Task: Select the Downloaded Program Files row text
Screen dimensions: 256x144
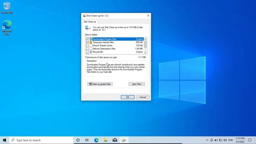Action: click(x=104, y=39)
